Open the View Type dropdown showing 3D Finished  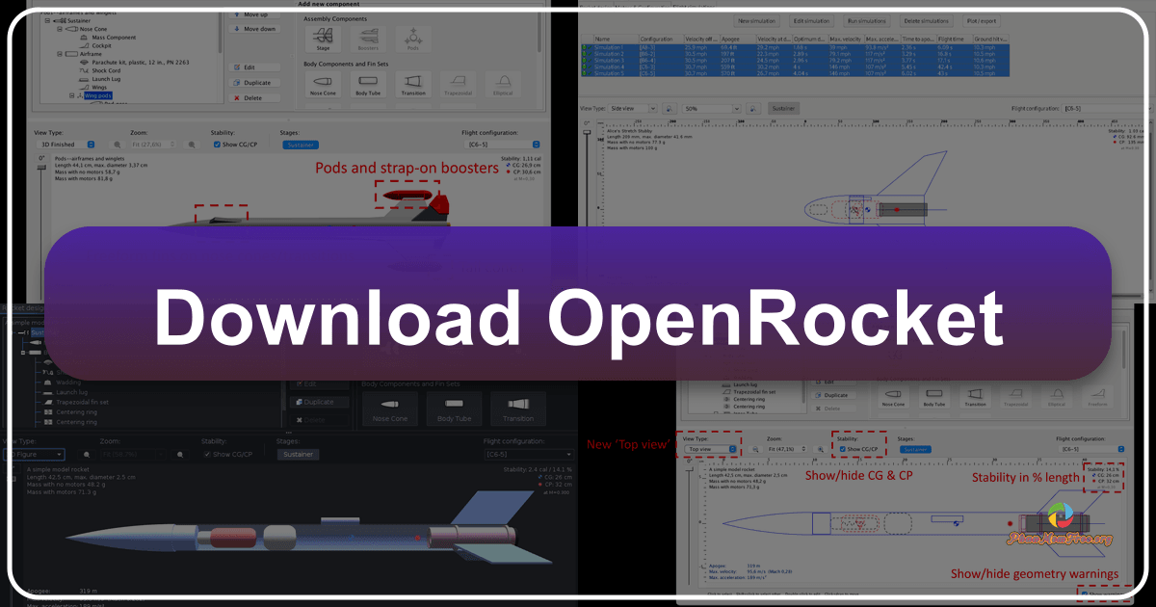pos(65,143)
